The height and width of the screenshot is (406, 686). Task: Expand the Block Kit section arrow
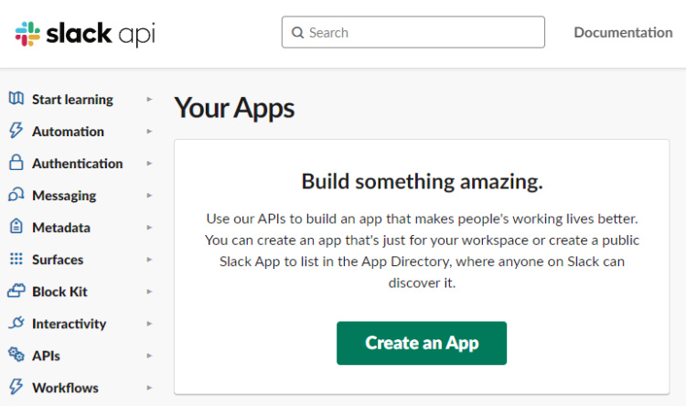click(149, 292)
